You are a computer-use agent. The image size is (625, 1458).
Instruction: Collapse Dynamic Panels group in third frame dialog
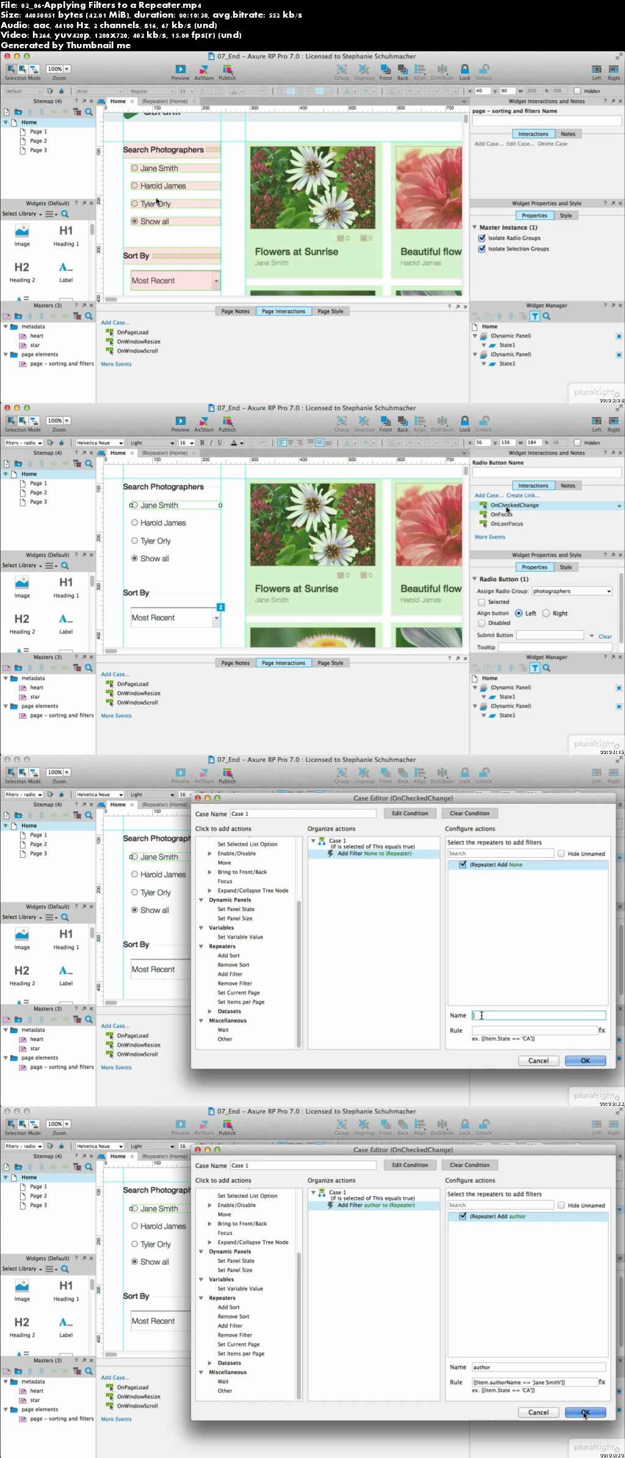201,900
